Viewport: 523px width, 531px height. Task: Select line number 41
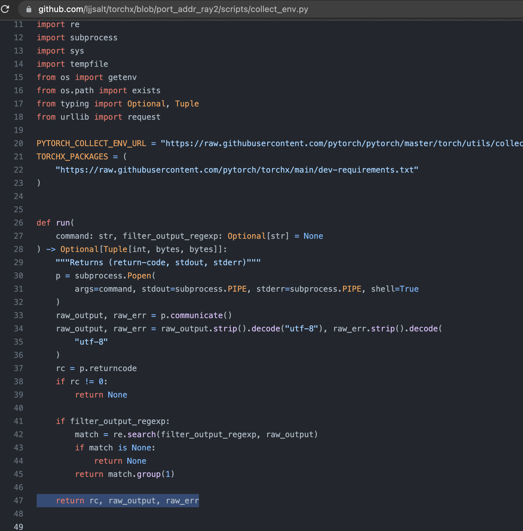pos(19,421)
